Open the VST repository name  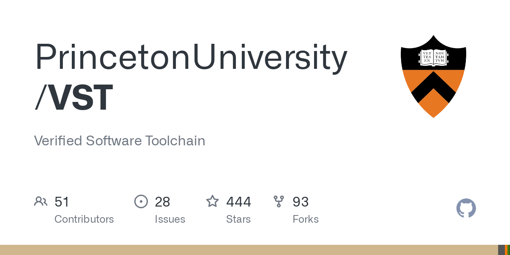[x=81, y=98]
